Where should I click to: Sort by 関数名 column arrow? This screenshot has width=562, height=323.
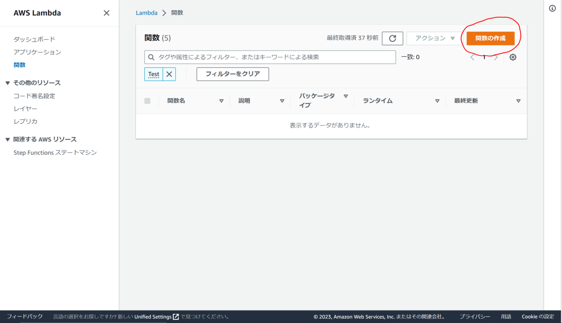click(x=222, y=101)
